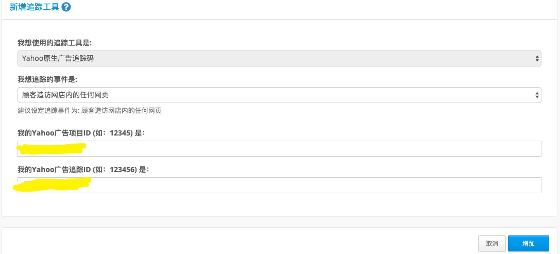Click the yellow-covered value in the 追踪ID field

pyautogui.click(x=52, y=184)
